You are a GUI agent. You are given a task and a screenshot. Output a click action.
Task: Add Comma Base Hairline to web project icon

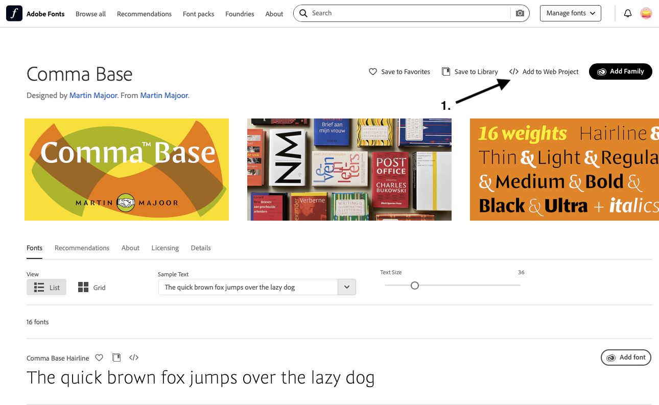click(134, 358)
